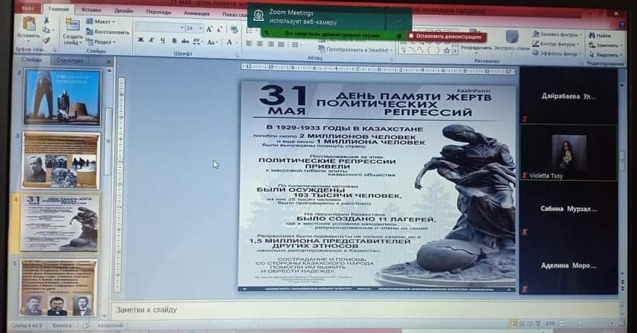Select the Слайды pane tab
The height and width of the screenshot is (333, 637).
(31, 59)
